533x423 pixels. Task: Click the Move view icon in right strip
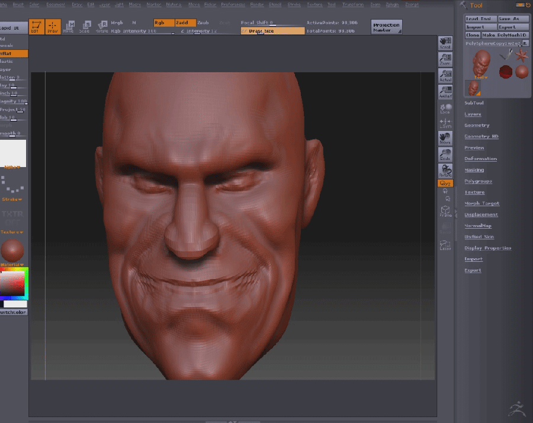coord(445,138)
